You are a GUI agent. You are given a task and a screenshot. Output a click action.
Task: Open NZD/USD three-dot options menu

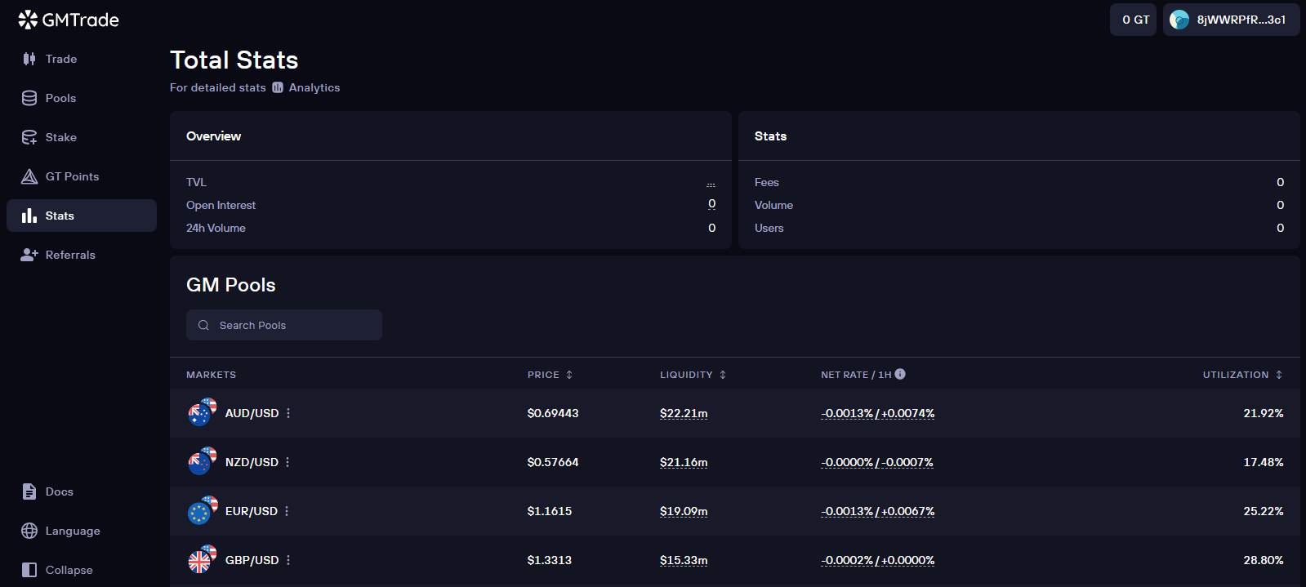pos(287,462)
